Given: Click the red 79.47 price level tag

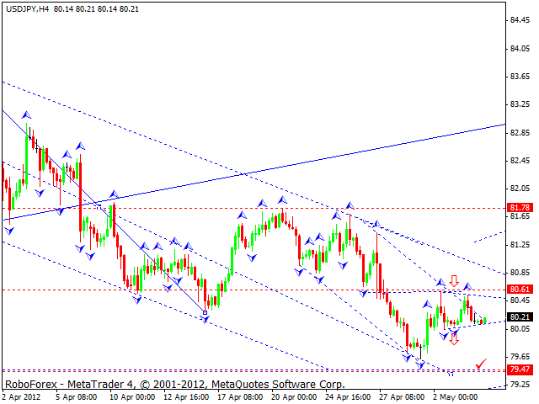Looking at the screenshot, I should coord(520,369).
